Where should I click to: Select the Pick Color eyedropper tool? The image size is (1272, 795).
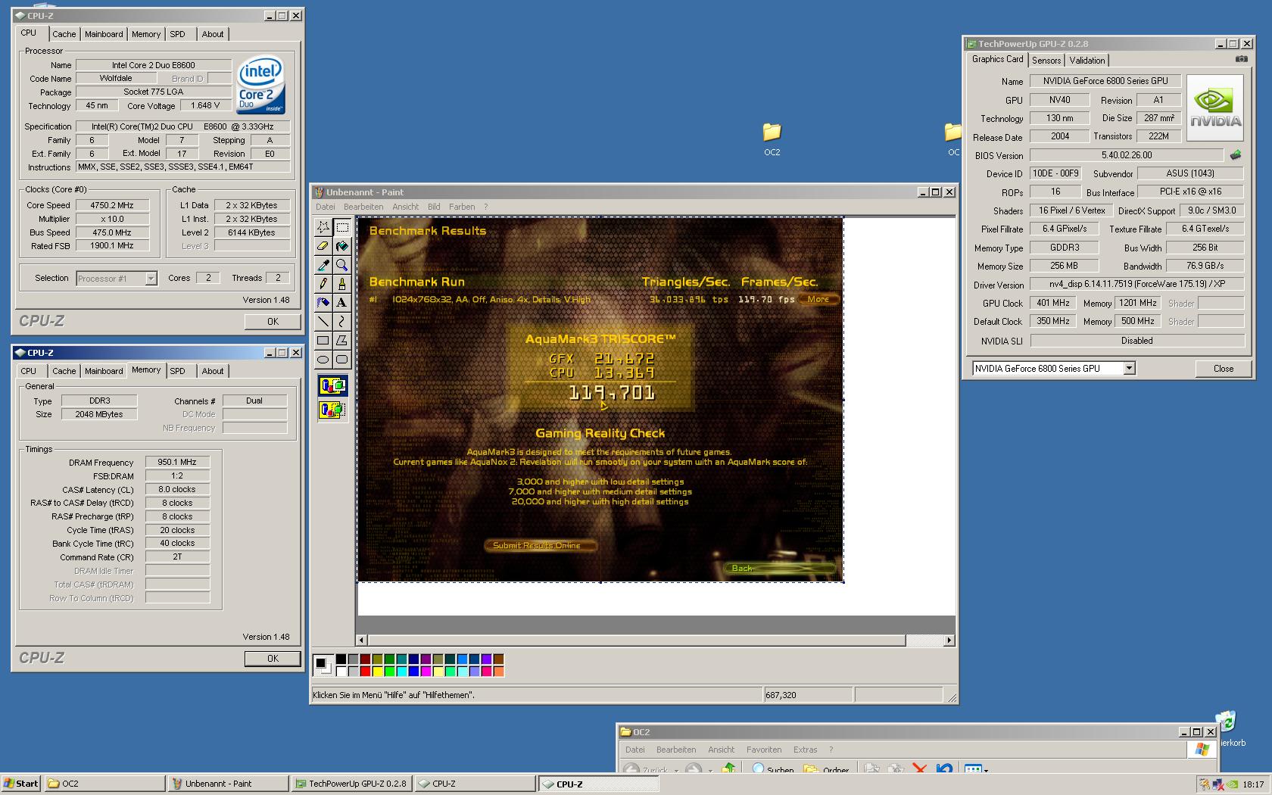coord(323,265)
